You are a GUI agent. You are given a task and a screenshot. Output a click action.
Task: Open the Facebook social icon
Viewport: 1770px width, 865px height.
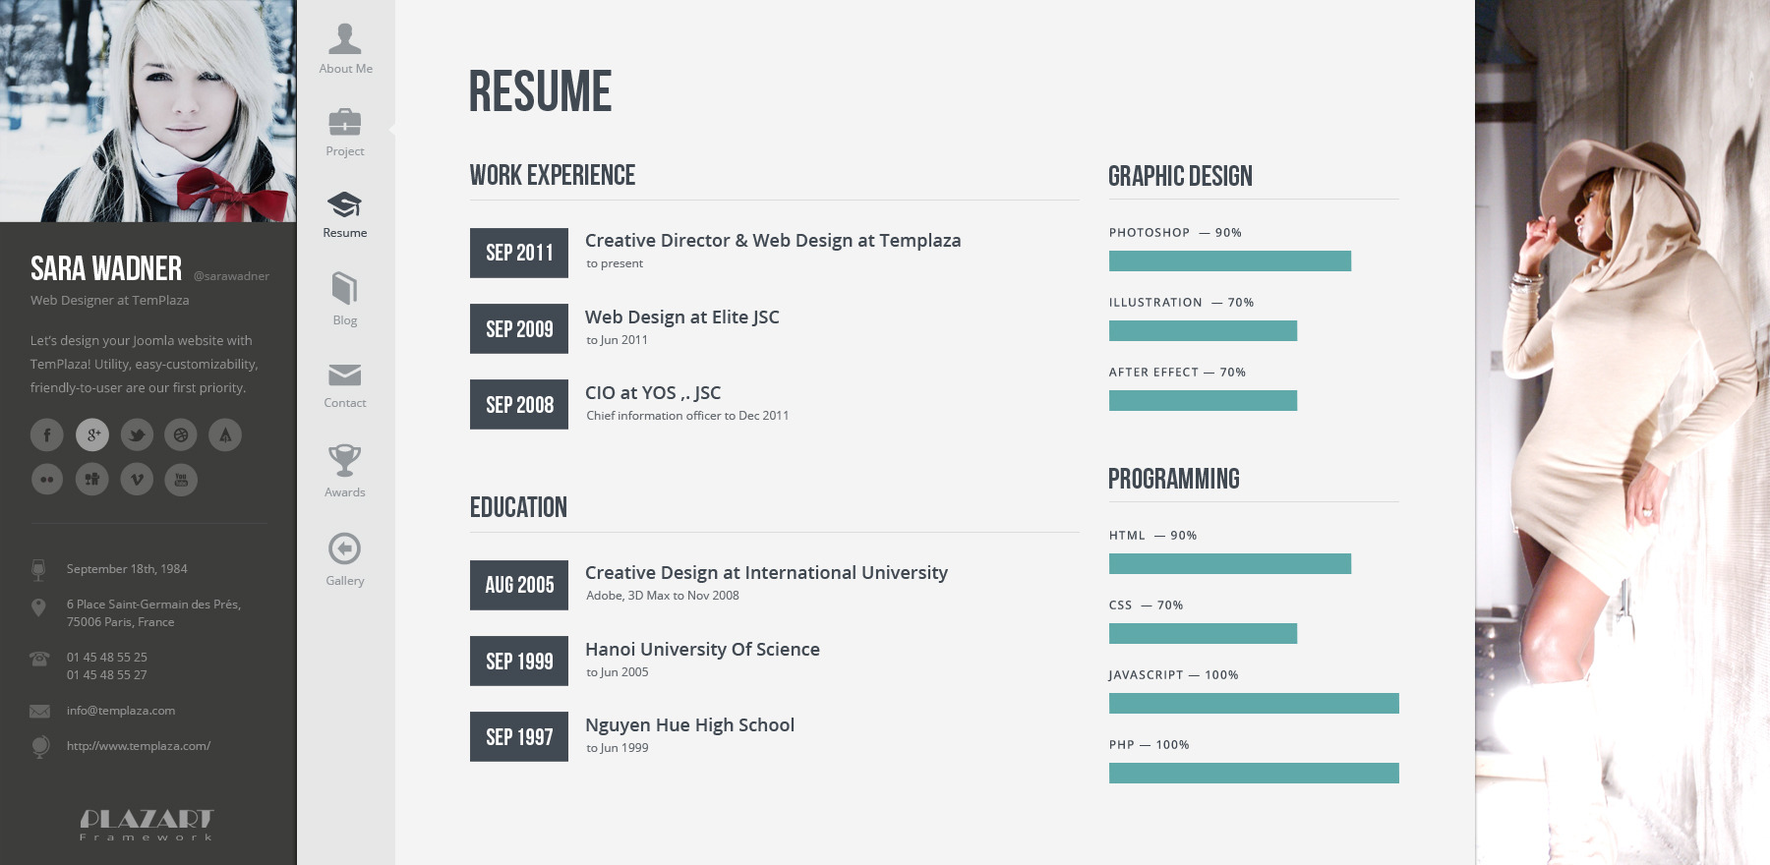(47, 434)
